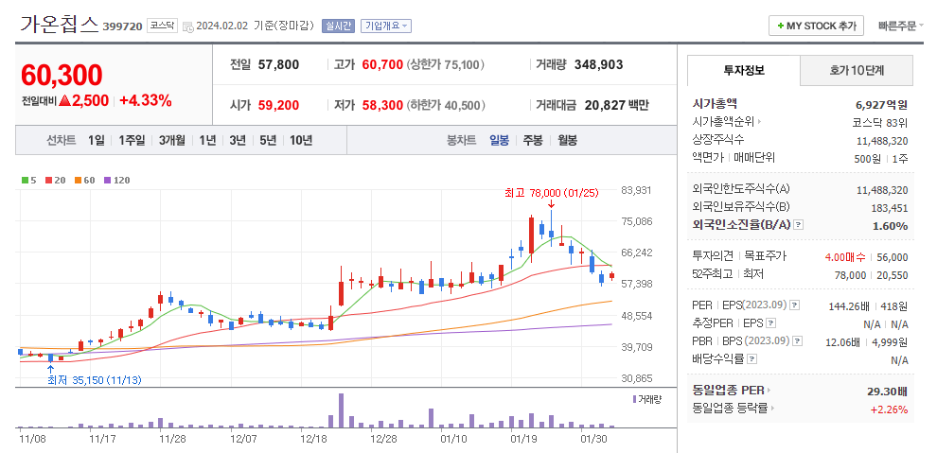Image resolution: width=937 pixels, height=453 pixels.
Task: Click the 시가총액 value 6,927억원
Action: click(x=881, y=105)
